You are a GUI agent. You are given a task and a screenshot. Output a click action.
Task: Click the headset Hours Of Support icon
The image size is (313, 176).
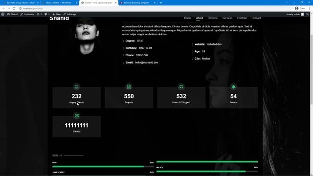tap(181, 87)
